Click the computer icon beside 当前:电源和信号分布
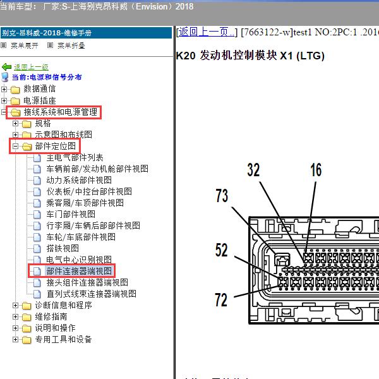 (4, 77)
